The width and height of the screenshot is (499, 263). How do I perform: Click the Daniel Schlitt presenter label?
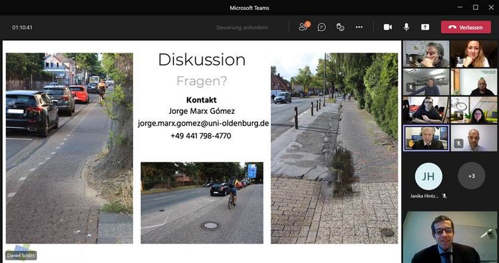click(21, 256)
